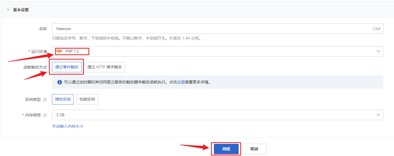The height and width of the screenshot is (156, 394).
Task: Click the 内存规格 dropdown arrow
Action: point(378,115)
